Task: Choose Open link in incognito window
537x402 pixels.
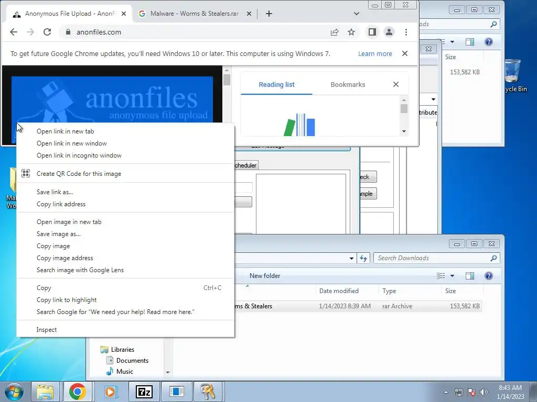Action: coord(125,155)
